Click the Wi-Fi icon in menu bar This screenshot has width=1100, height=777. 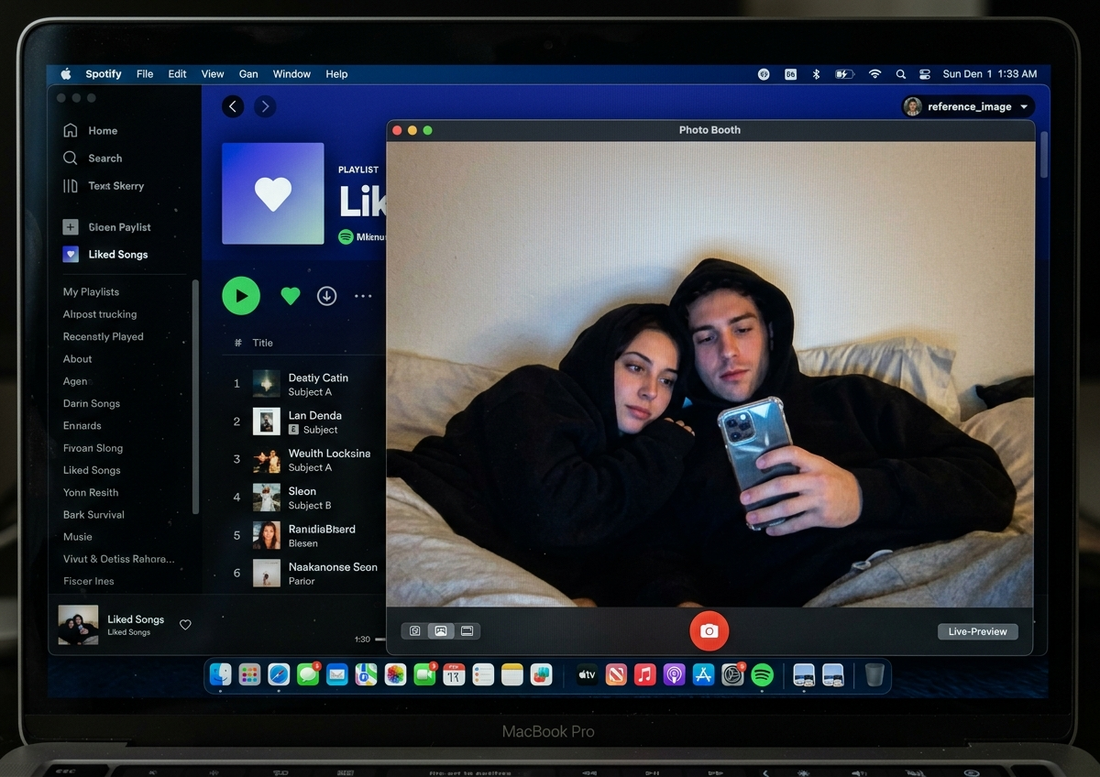click(x=875, y=74)
